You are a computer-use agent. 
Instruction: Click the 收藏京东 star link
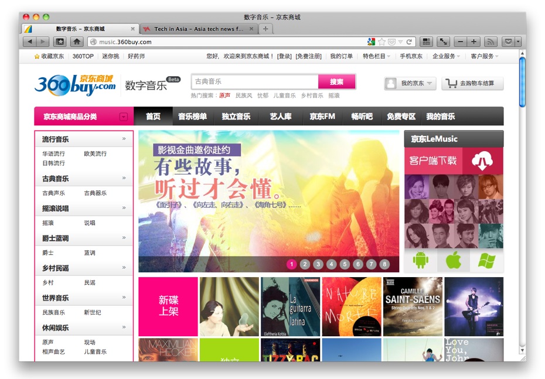pos(49,56)
